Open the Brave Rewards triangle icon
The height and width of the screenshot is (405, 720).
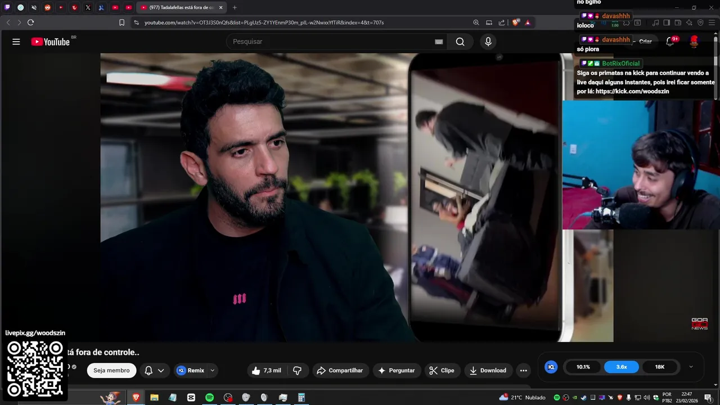point(528,22)
